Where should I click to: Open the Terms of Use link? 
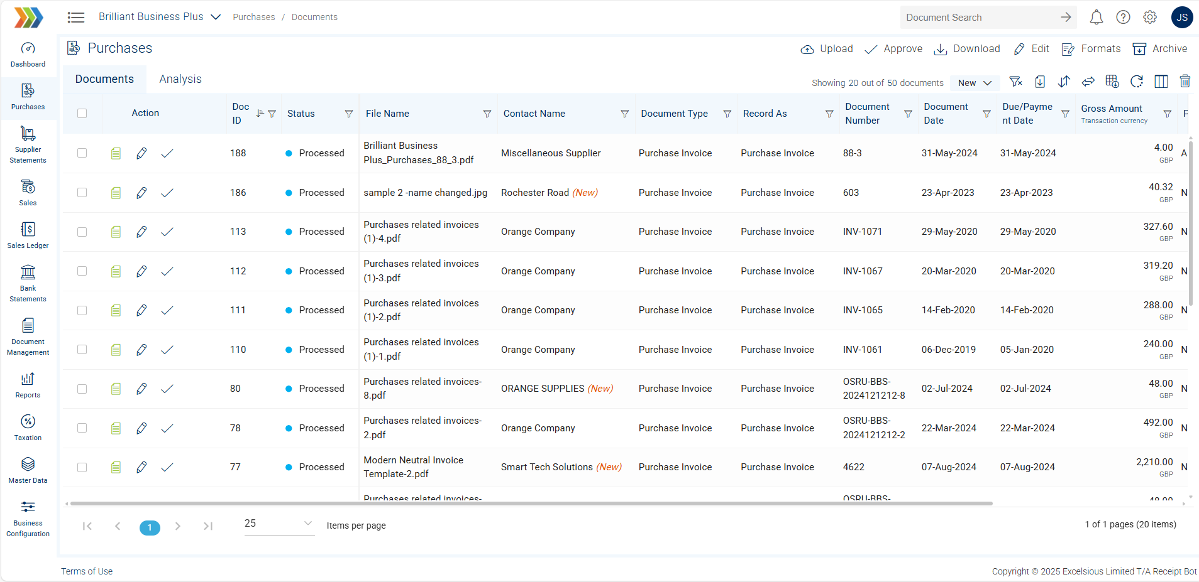tap(86, 571)
